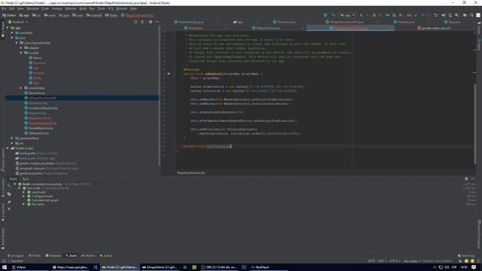
Task: Open the Android project view dropdown
Action: [x=18, y=22]
